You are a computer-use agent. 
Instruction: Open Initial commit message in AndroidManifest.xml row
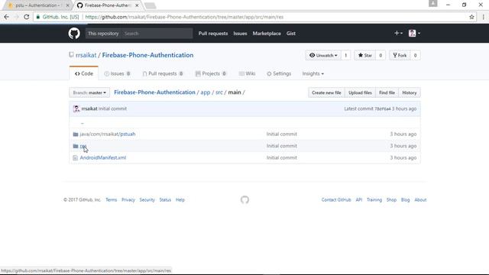(x=282, y=158)
